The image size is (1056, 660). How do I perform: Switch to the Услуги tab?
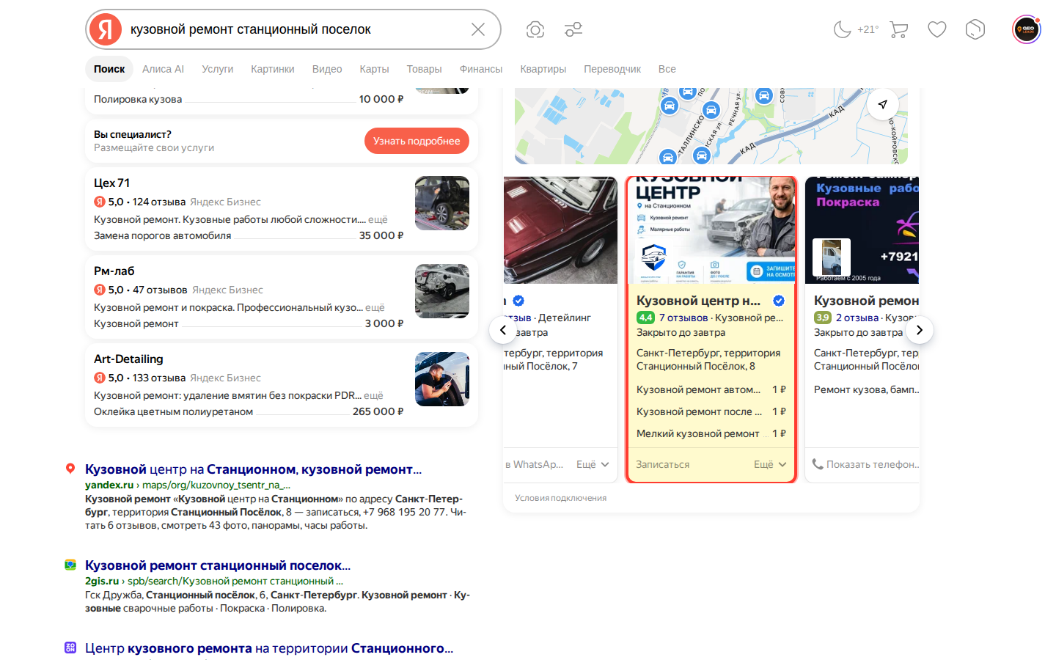click(x=218, y=69)
